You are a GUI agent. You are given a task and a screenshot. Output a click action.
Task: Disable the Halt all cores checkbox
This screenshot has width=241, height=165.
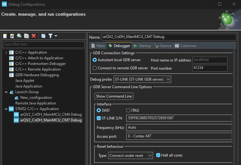point(158,155)
